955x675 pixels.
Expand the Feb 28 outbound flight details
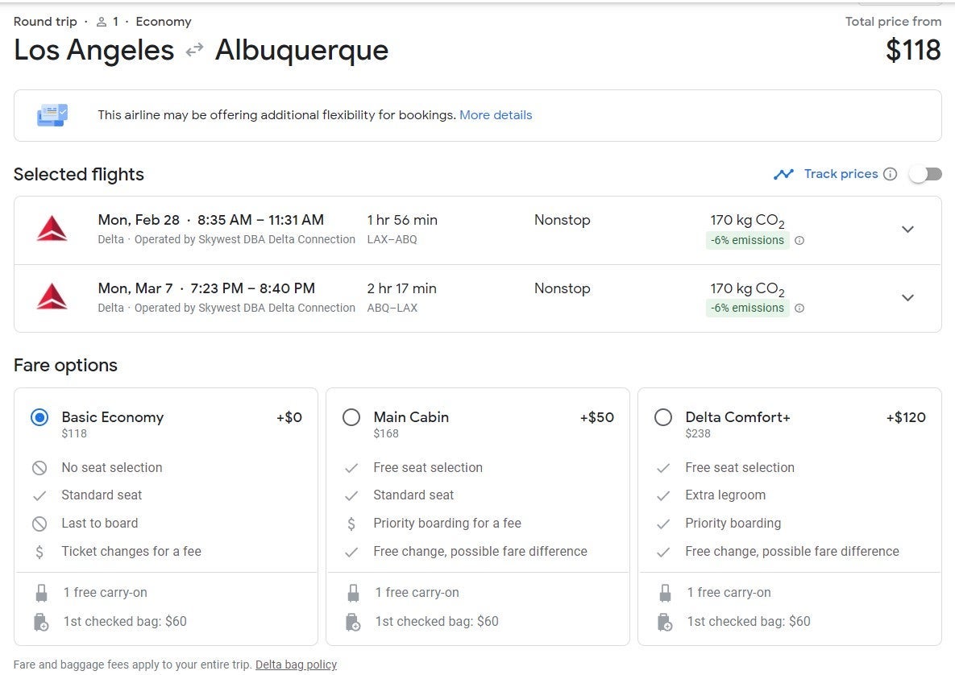tap(907, 230)
